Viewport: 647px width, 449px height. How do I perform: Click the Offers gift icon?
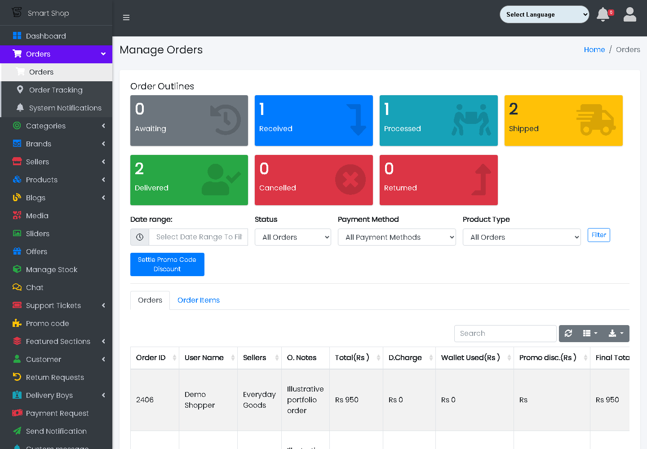click(x=17, y=251)
